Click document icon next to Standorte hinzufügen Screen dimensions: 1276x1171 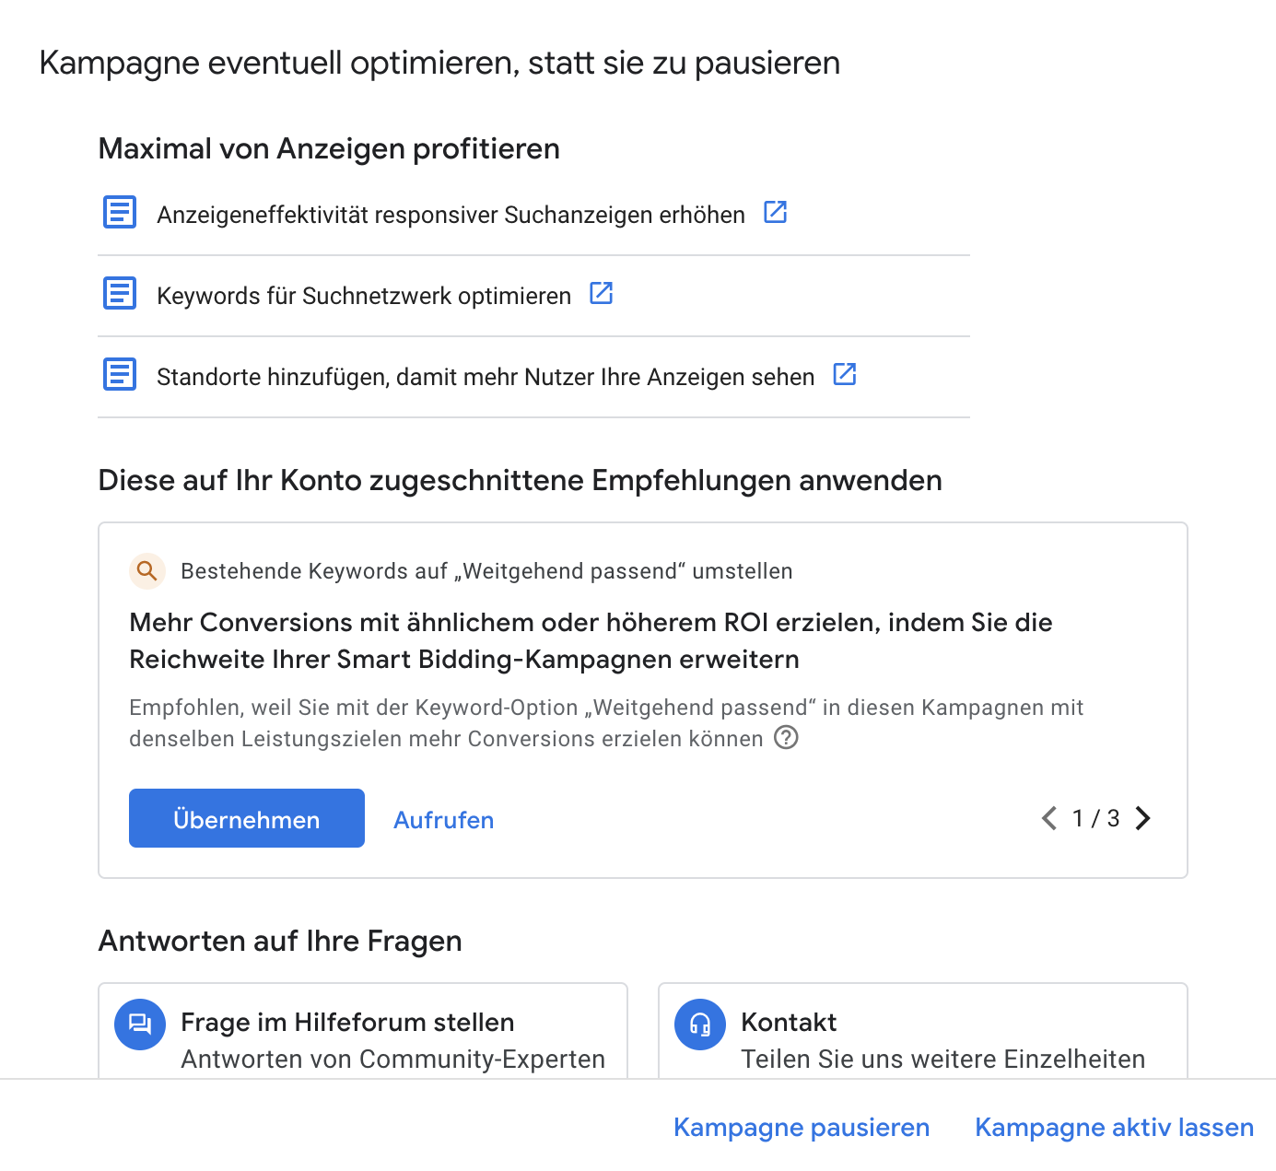(x=120, y=374)
